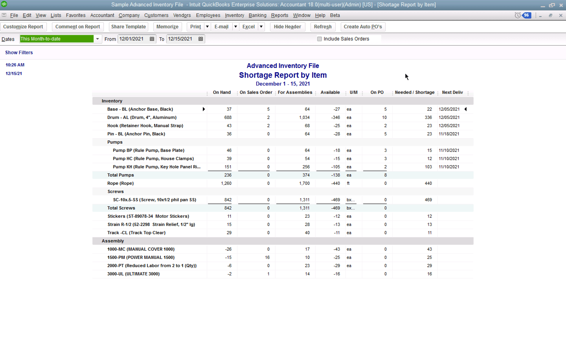This screenshot has width=566, height=337.
Task: Click the Show Filters link
Action: 19,53
